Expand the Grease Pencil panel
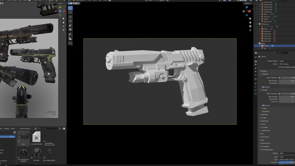 pos(265,143)
